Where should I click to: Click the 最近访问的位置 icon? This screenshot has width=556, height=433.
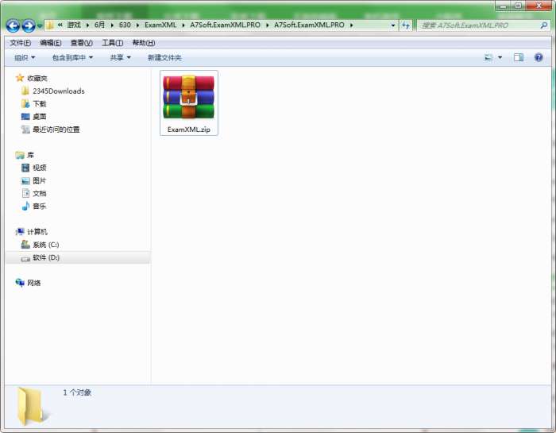[x=25, y=129]
